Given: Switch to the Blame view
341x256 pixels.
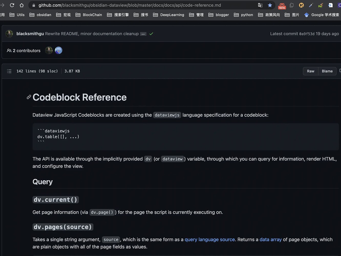Looking at the screenshot, I should point(327,71).
